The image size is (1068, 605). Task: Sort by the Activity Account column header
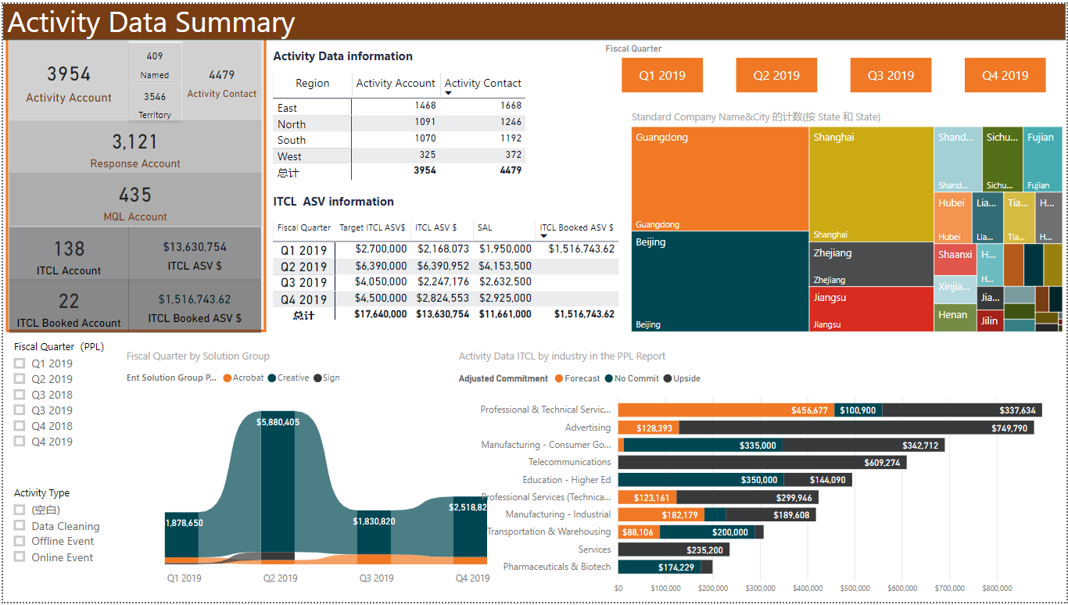click(396, 83)
